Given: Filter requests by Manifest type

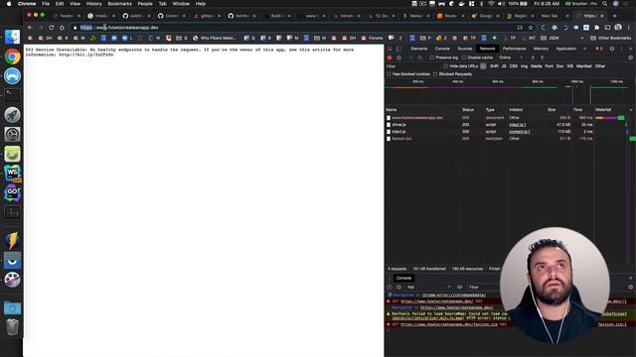Looking at the screenshot, I should pyautogui.click(x=584, y=66).
